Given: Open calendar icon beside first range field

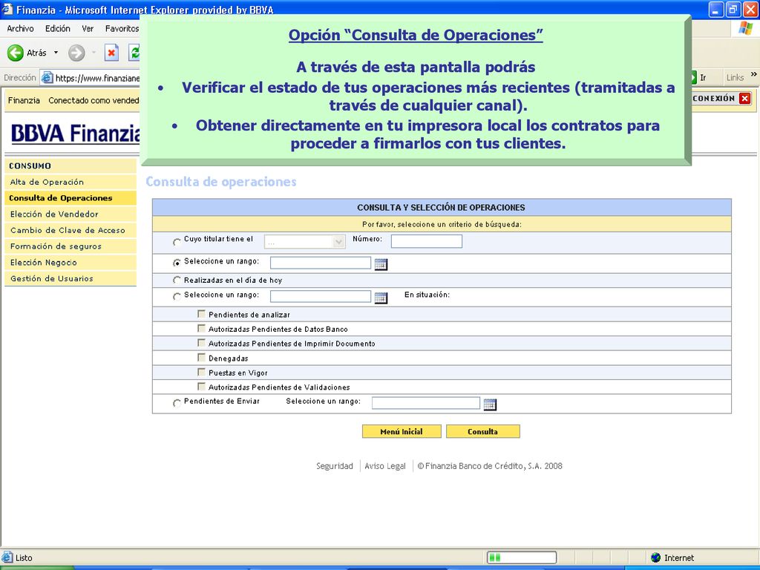Looking at the screenshot, I should [x=381, y=264].
